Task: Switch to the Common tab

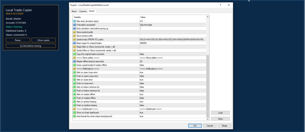Action: point(83,11)
